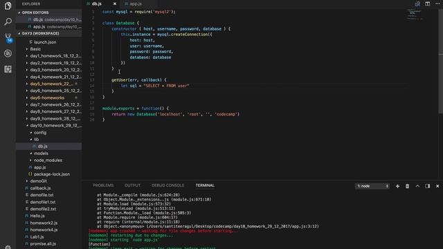The width and height of the screenshot is (443, 249).
Task: Open the Search view in activity bar
Action: 8,21
